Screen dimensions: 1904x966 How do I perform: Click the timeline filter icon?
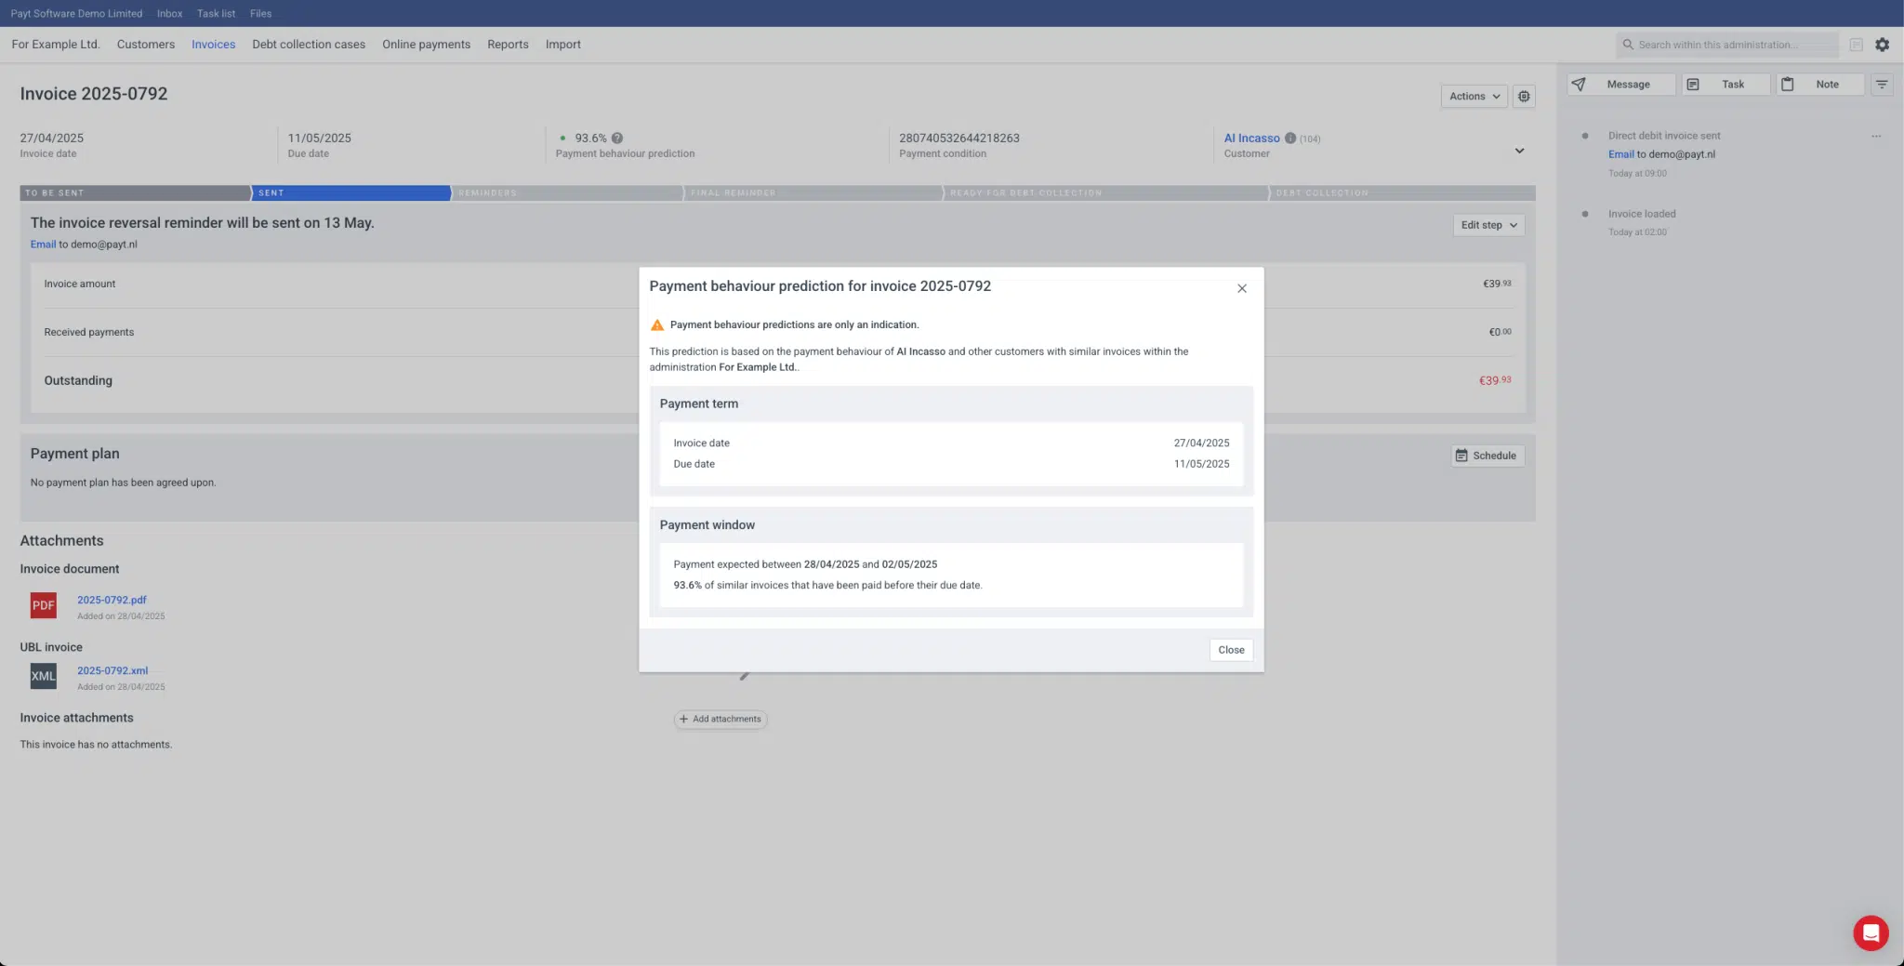point(1881,85)
